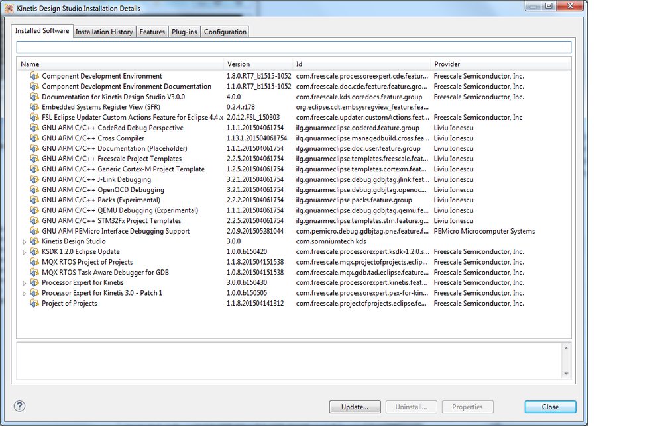Sort list by the Provider column header
Viewport: 662px width, 426px height.
point(500,64)
